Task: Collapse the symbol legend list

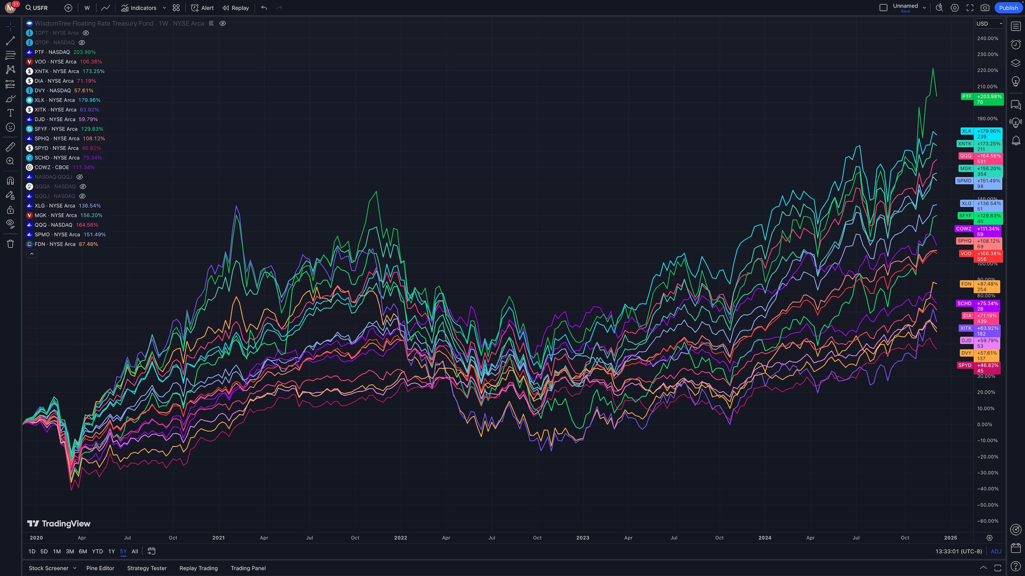Action: pyautogui.click(x=31, y=253)
